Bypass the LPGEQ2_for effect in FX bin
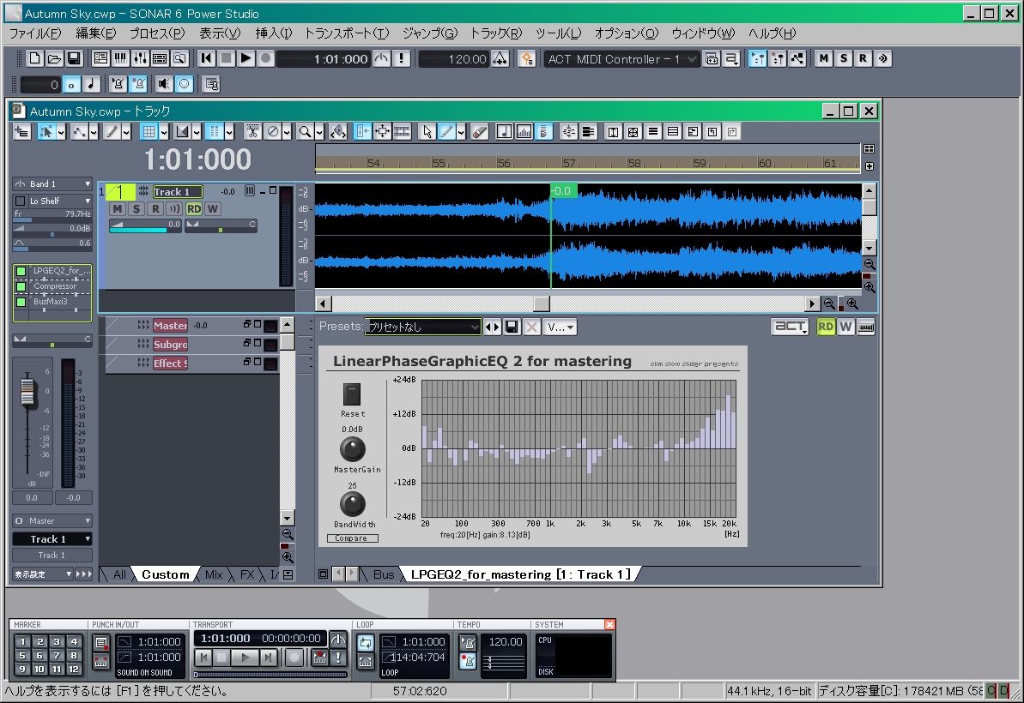 click(21, 271)
